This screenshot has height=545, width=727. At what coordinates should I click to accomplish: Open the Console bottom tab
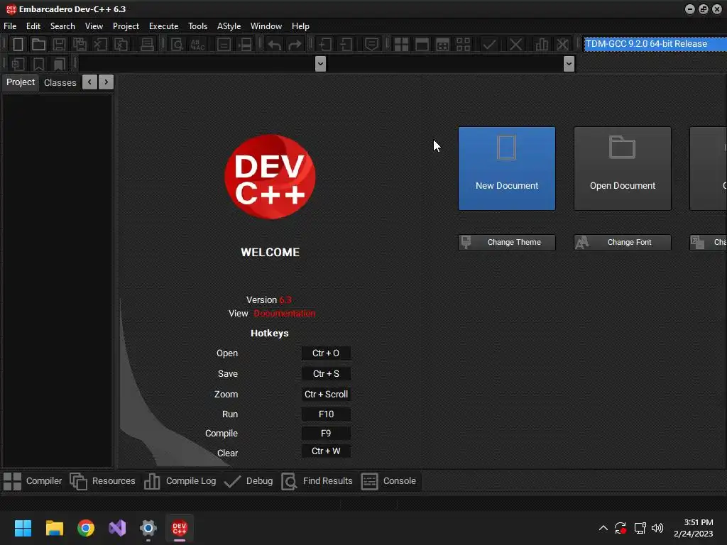tap(388, 481)
